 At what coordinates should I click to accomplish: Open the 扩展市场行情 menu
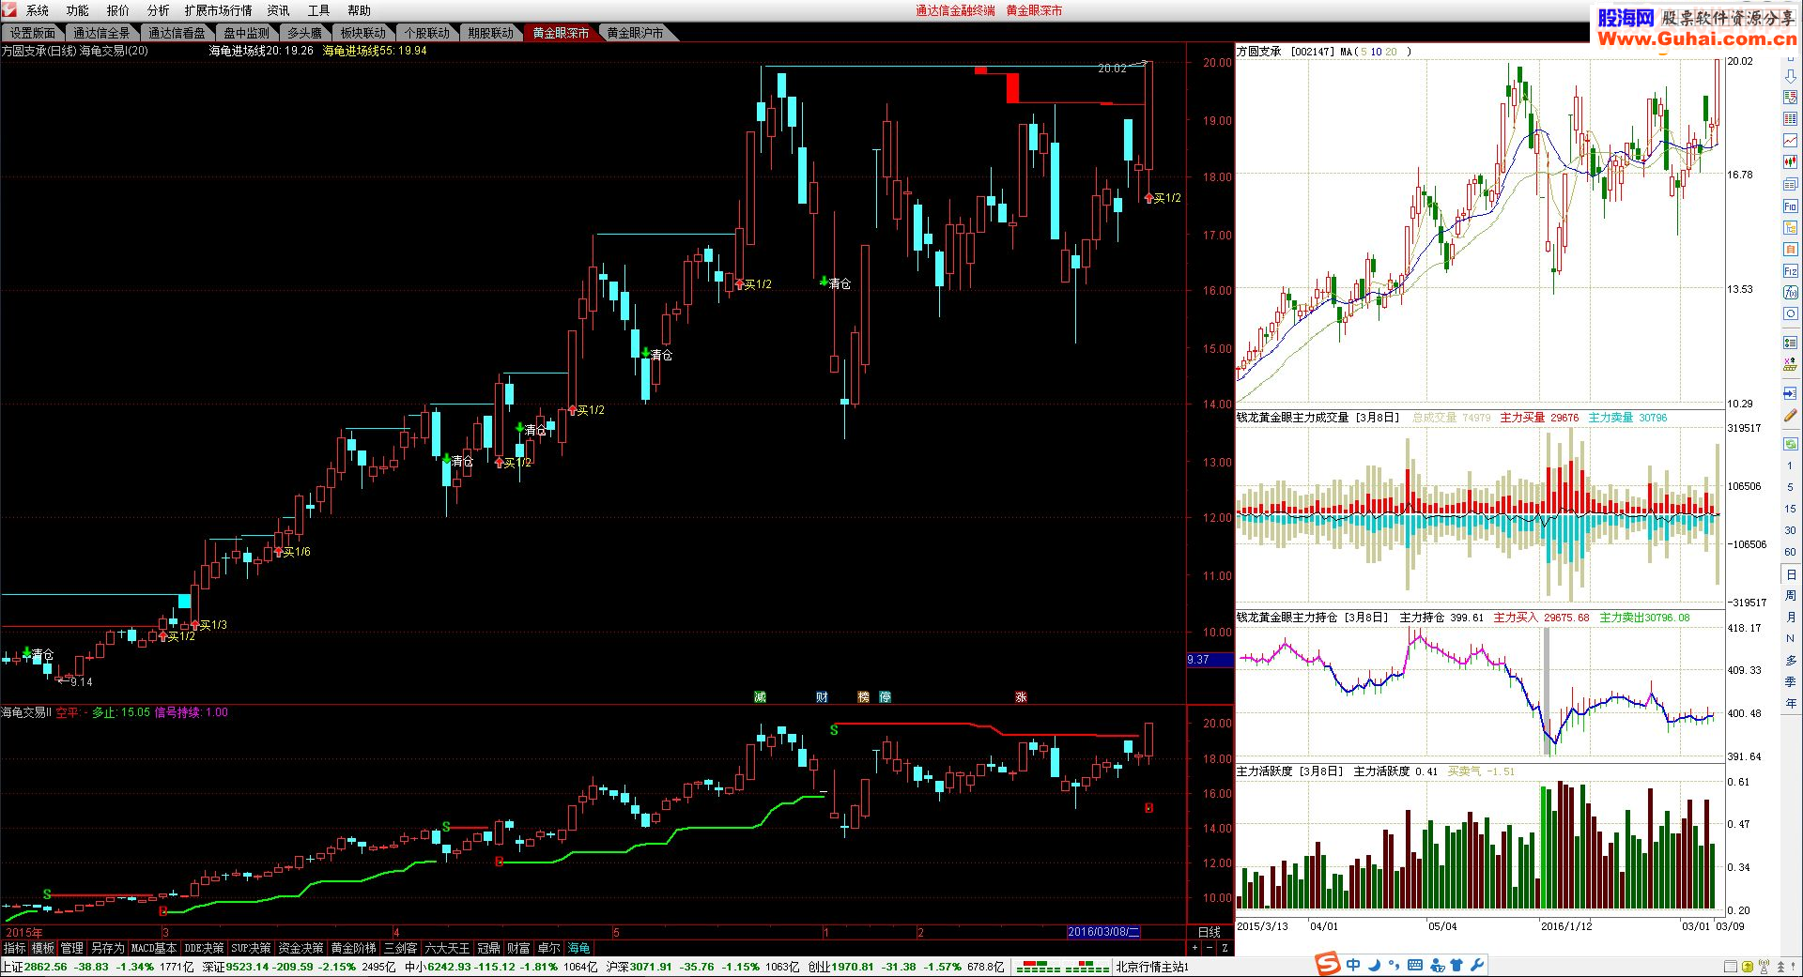coord(219,10)
